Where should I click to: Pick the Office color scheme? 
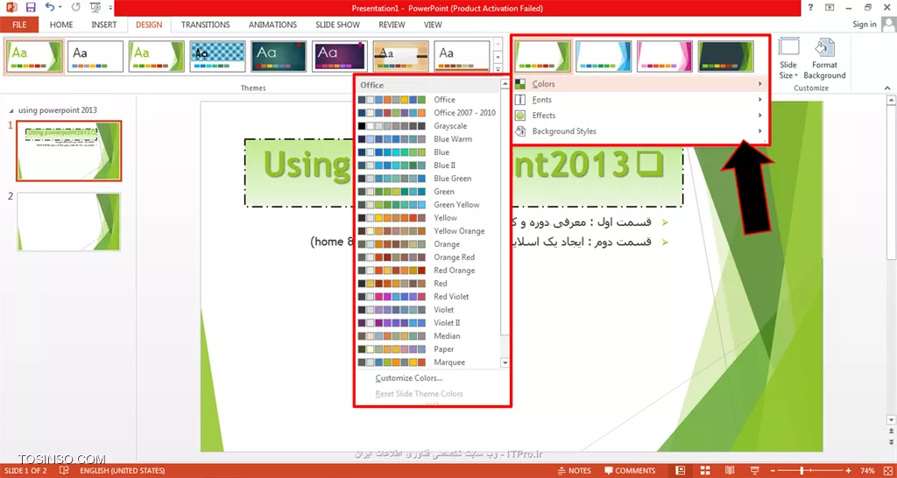pos(427,100)
